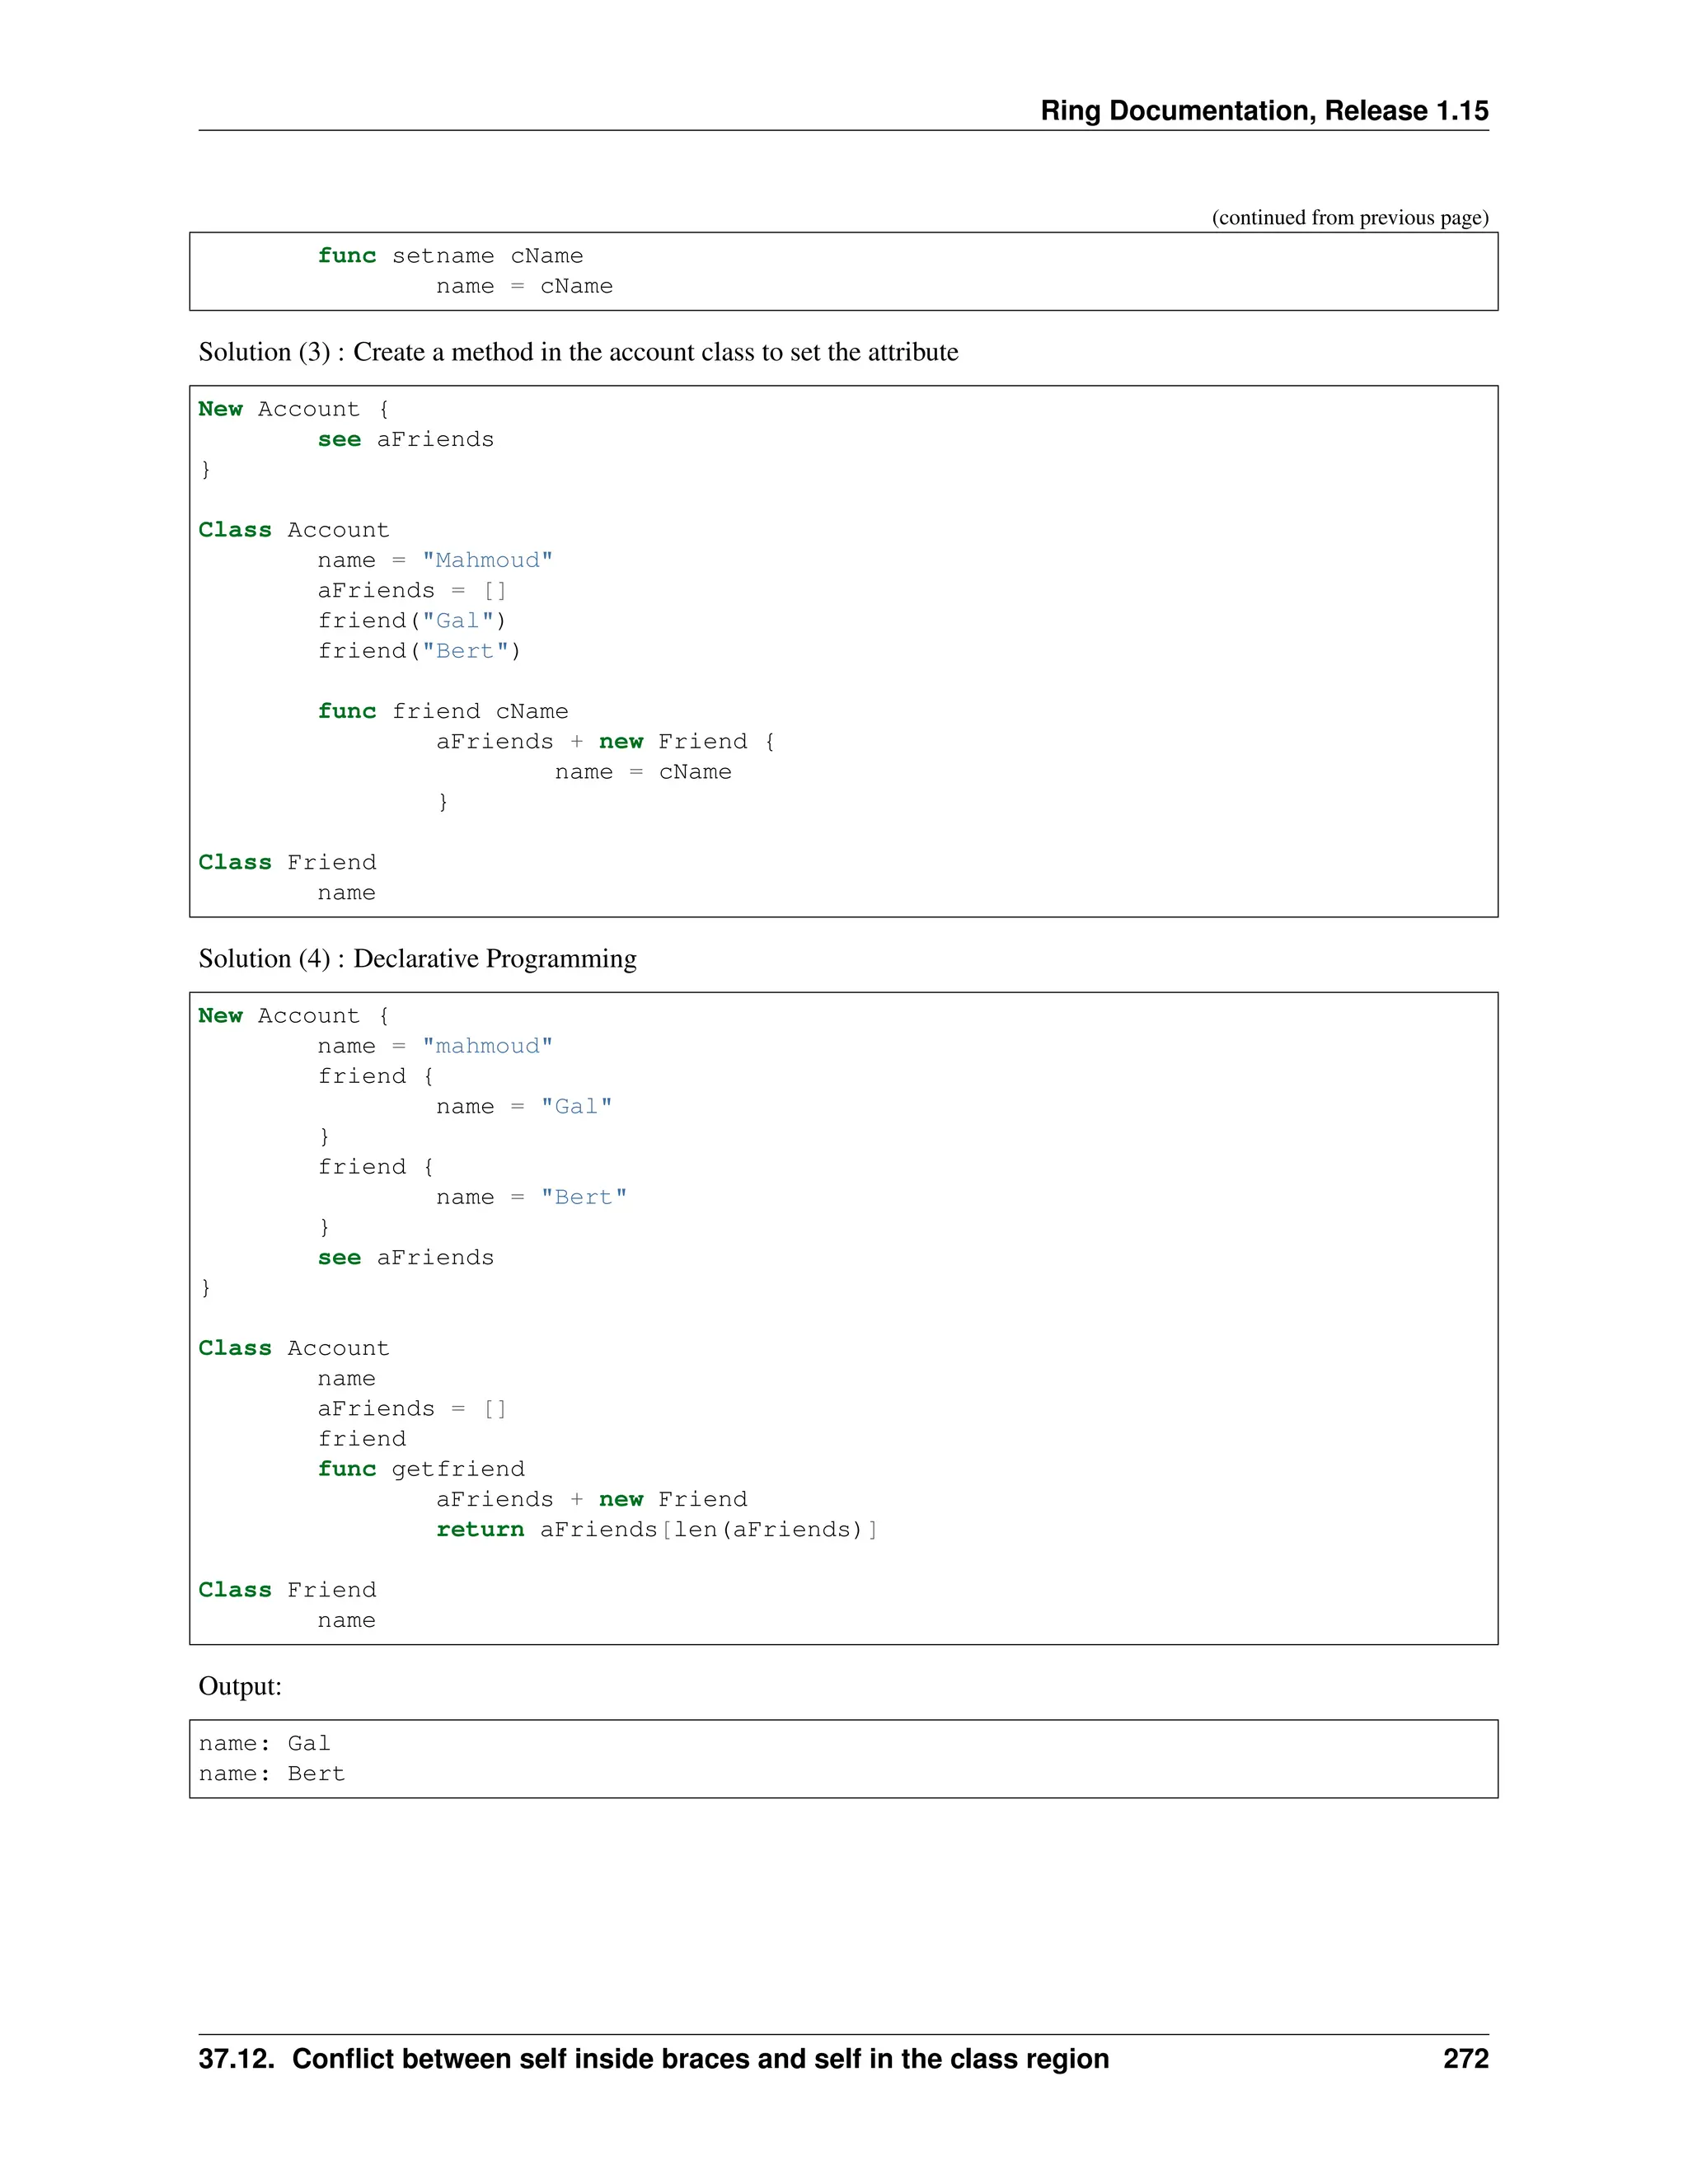1688x2184 pixels.
Task: Click the func getfriend definition
Action: (x=421, y=1469)
